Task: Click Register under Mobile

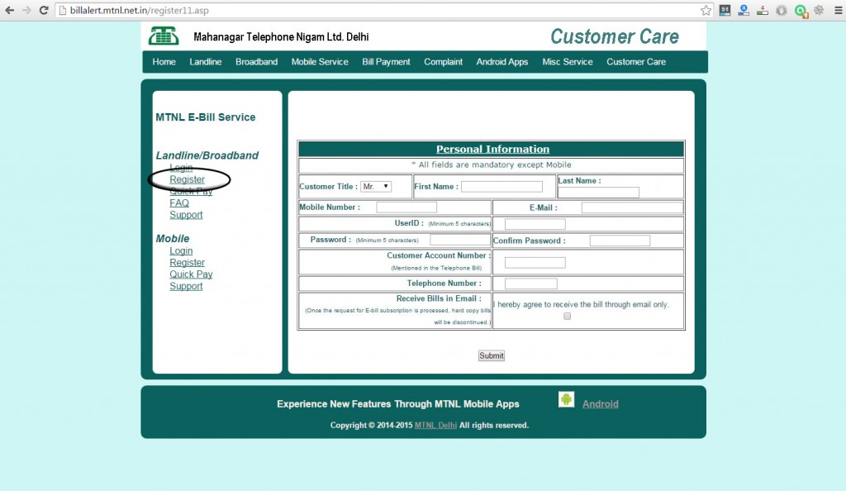Action: click(188, 263)
